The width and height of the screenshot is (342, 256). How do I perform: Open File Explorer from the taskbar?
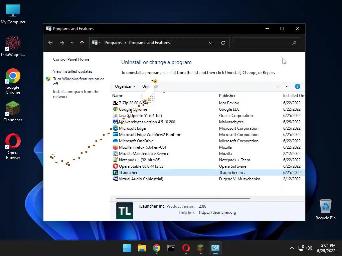coord(142,248)
